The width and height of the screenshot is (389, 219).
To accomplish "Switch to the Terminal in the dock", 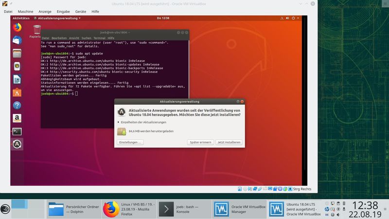I will [x=17, y=131].
